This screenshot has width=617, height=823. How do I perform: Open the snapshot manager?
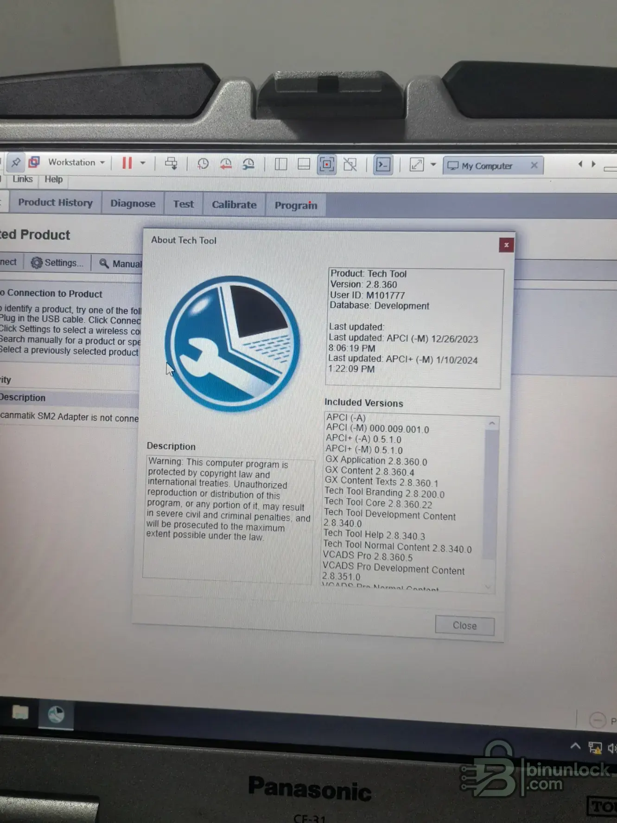(249, 164)
